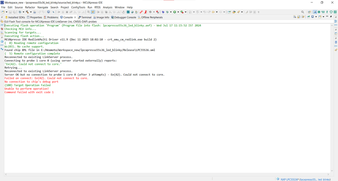Open Forward history dropdown arrow

[x=224, y=12]
